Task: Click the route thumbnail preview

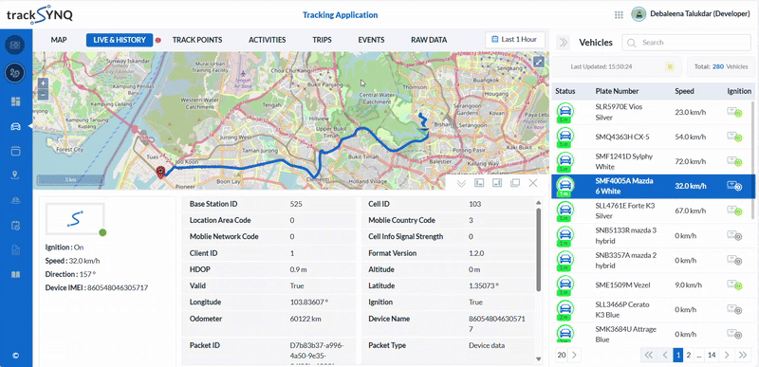Action: [75, 219]
